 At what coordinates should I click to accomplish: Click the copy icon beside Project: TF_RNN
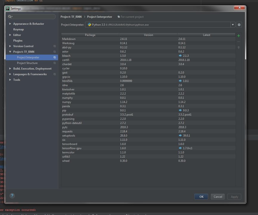[x=55, y=52]
